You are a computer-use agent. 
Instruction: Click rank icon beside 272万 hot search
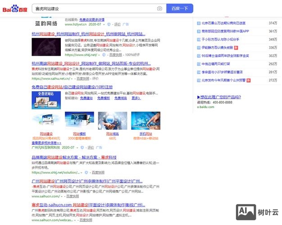[x=199, y=81]
